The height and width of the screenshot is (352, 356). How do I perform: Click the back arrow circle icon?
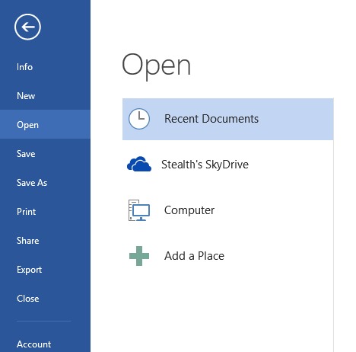(x=27, y=27)
